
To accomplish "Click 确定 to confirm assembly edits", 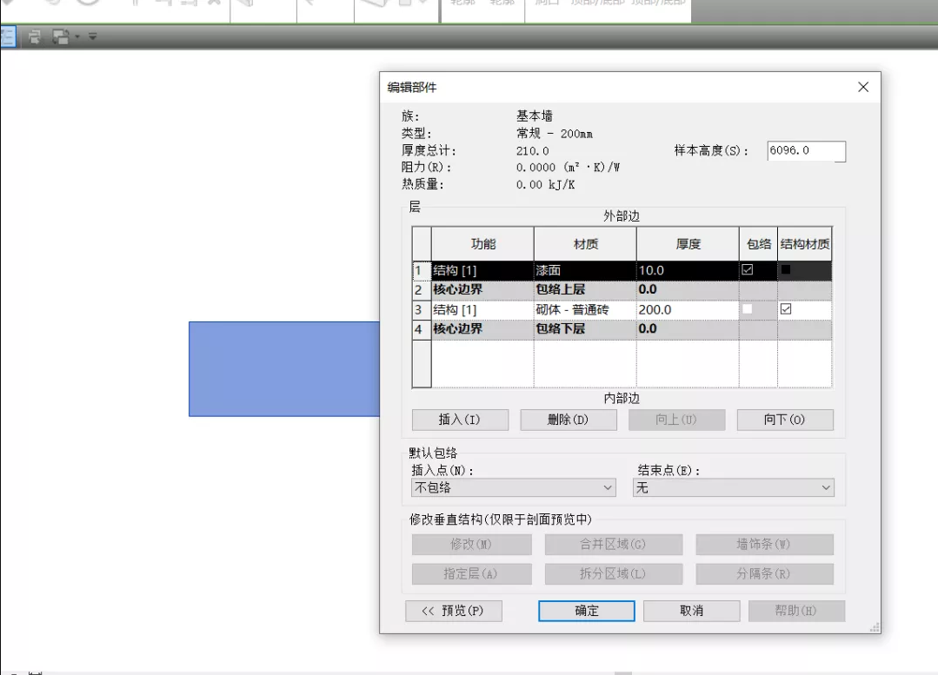I will click(587, 611).
